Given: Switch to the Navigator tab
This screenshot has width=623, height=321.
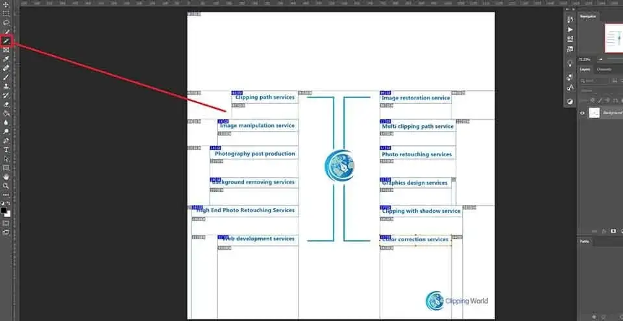Looking at the screenshot, I should 588,16.
